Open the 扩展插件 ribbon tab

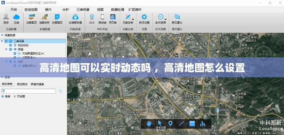click(135, 10)
